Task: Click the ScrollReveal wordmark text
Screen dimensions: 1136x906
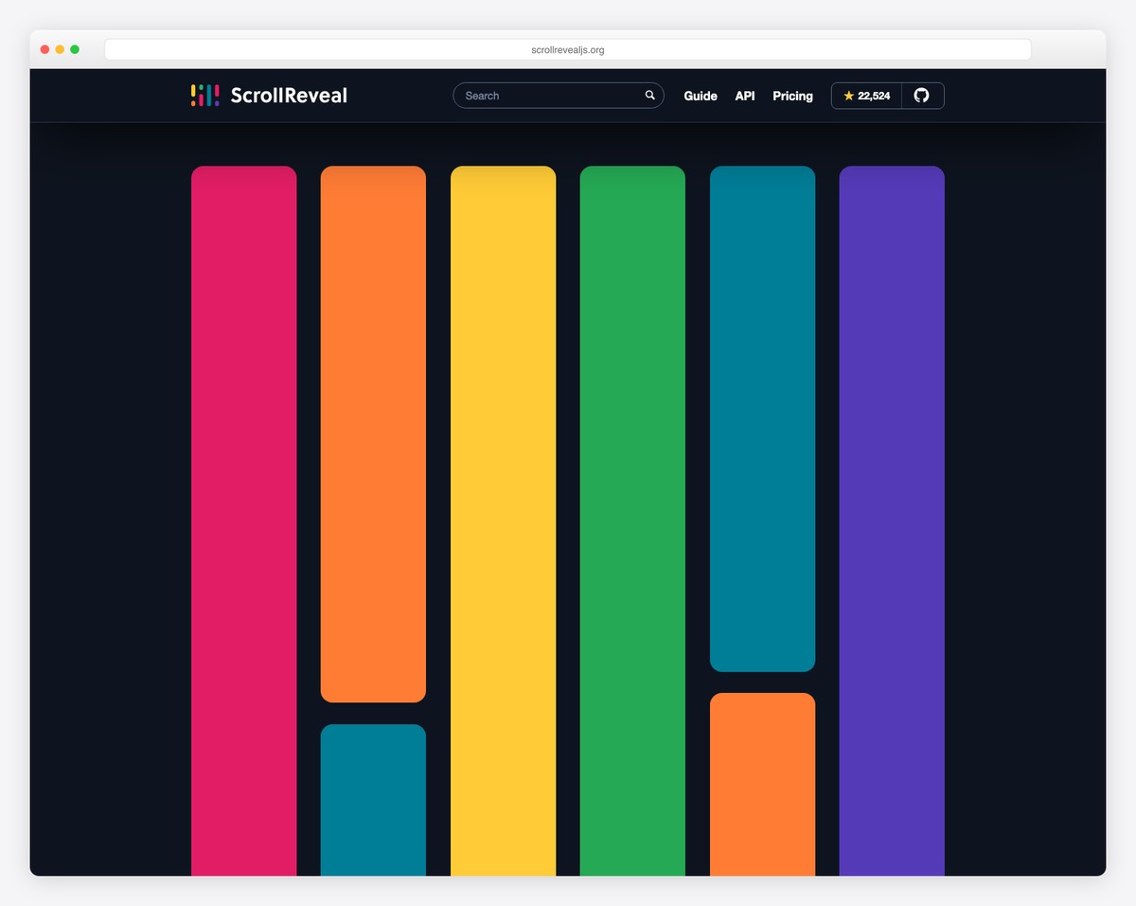Action: point(289,96)
